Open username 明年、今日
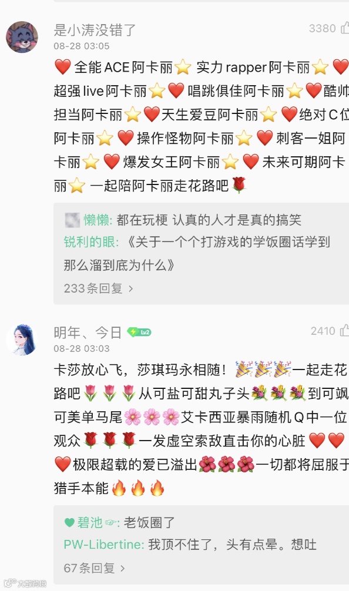Viewport: 349px width, 591px height. pos(88,333)
